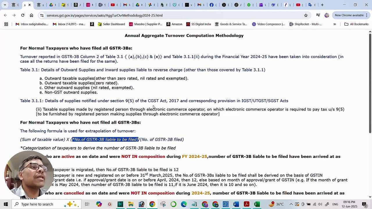Switch ENG input language indicator
This screenshot has width=372, height=209.
[x=335, y=204]
